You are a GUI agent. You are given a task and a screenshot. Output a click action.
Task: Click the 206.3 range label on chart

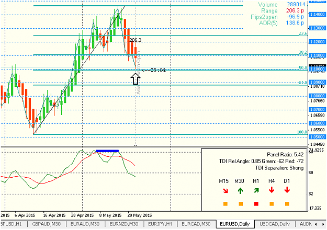[x=136, y=40]
